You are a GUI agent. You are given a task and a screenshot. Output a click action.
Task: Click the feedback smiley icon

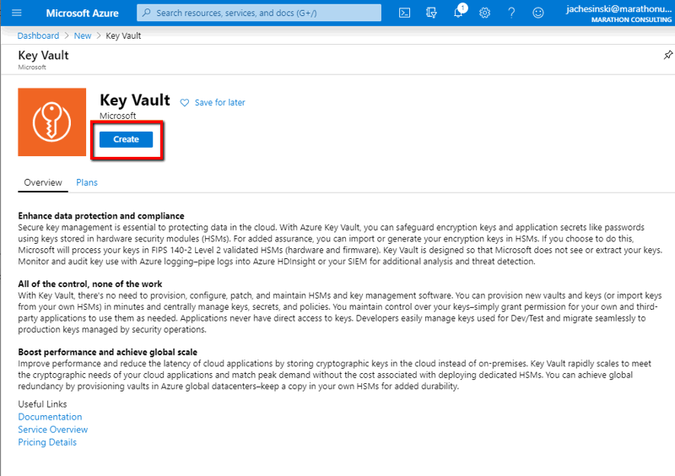538,13
